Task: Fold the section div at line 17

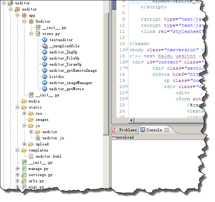Action: (x=126, y=67)
